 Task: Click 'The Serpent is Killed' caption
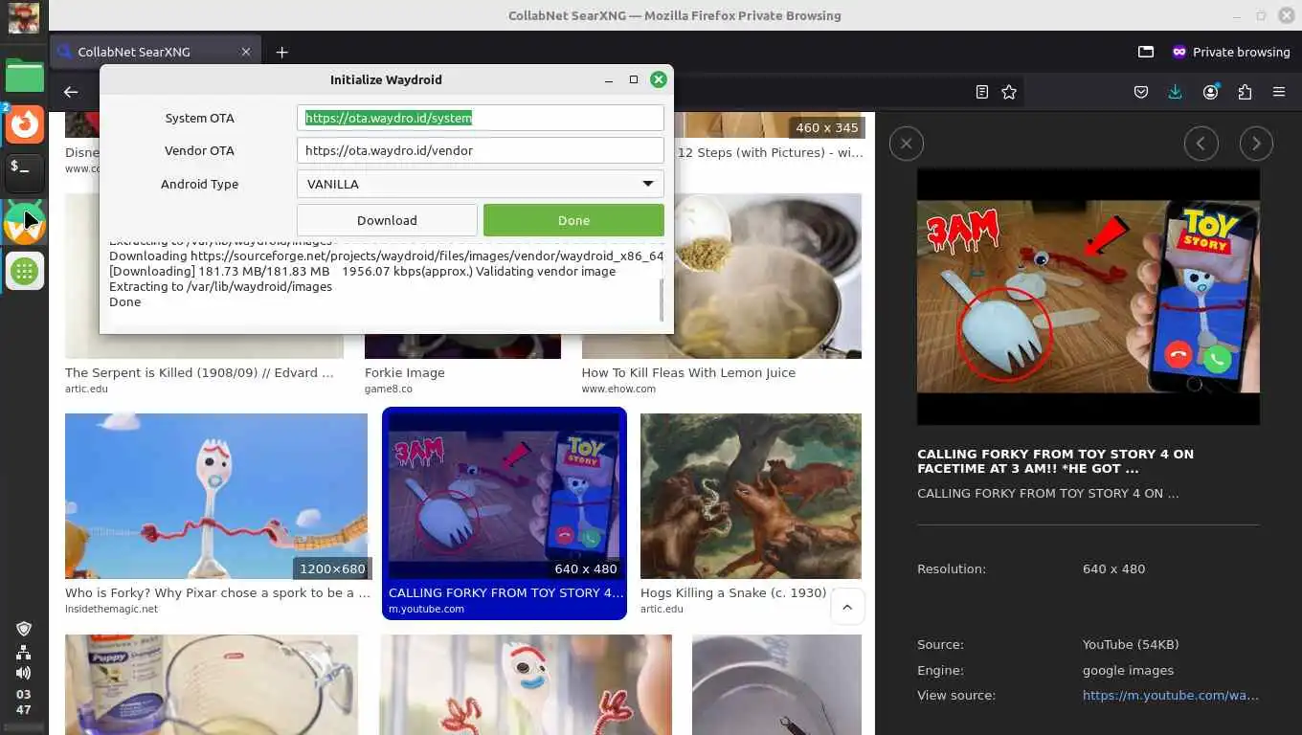click(x=199, y=373)
